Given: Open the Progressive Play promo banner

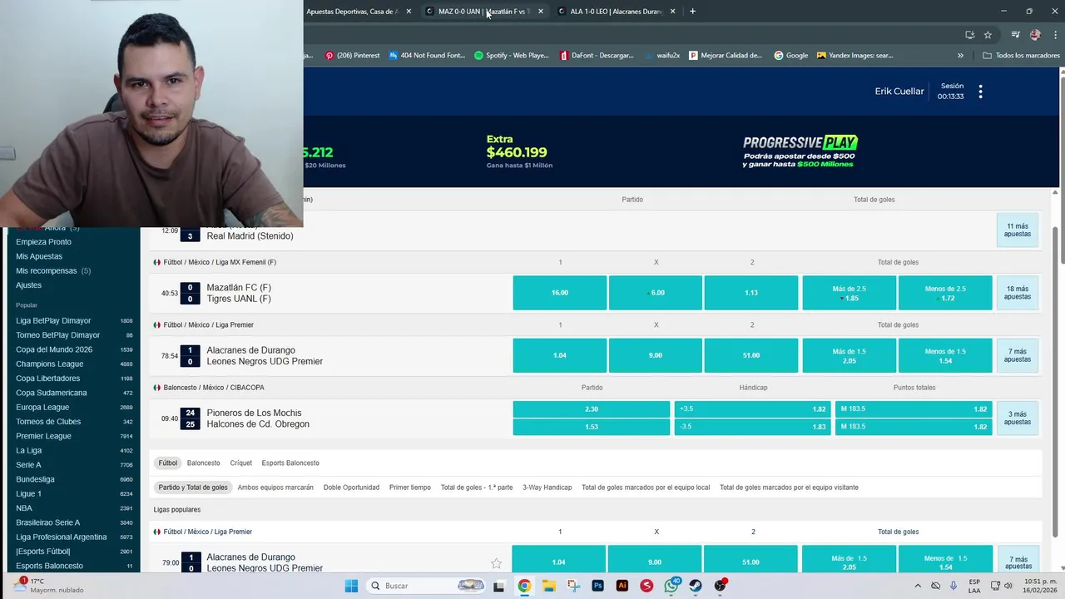Looking at the screenshot, I should [x=800, y=151].
